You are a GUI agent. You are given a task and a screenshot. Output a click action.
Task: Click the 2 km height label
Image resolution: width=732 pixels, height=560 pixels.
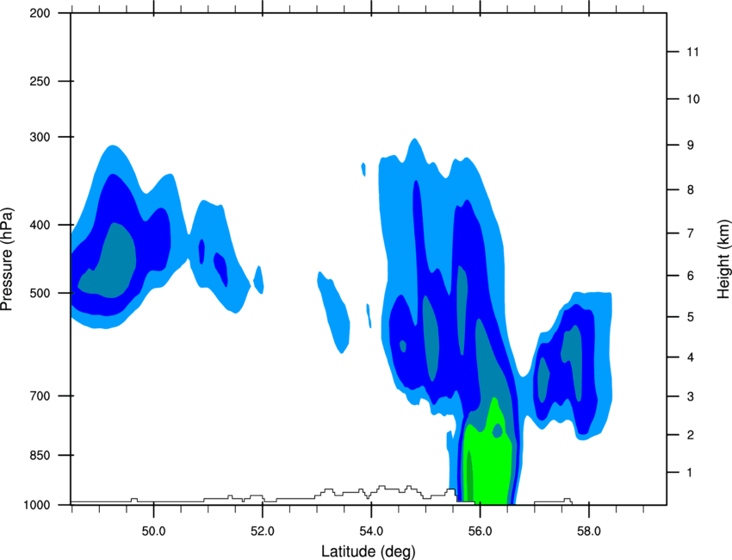coord(690,435)
